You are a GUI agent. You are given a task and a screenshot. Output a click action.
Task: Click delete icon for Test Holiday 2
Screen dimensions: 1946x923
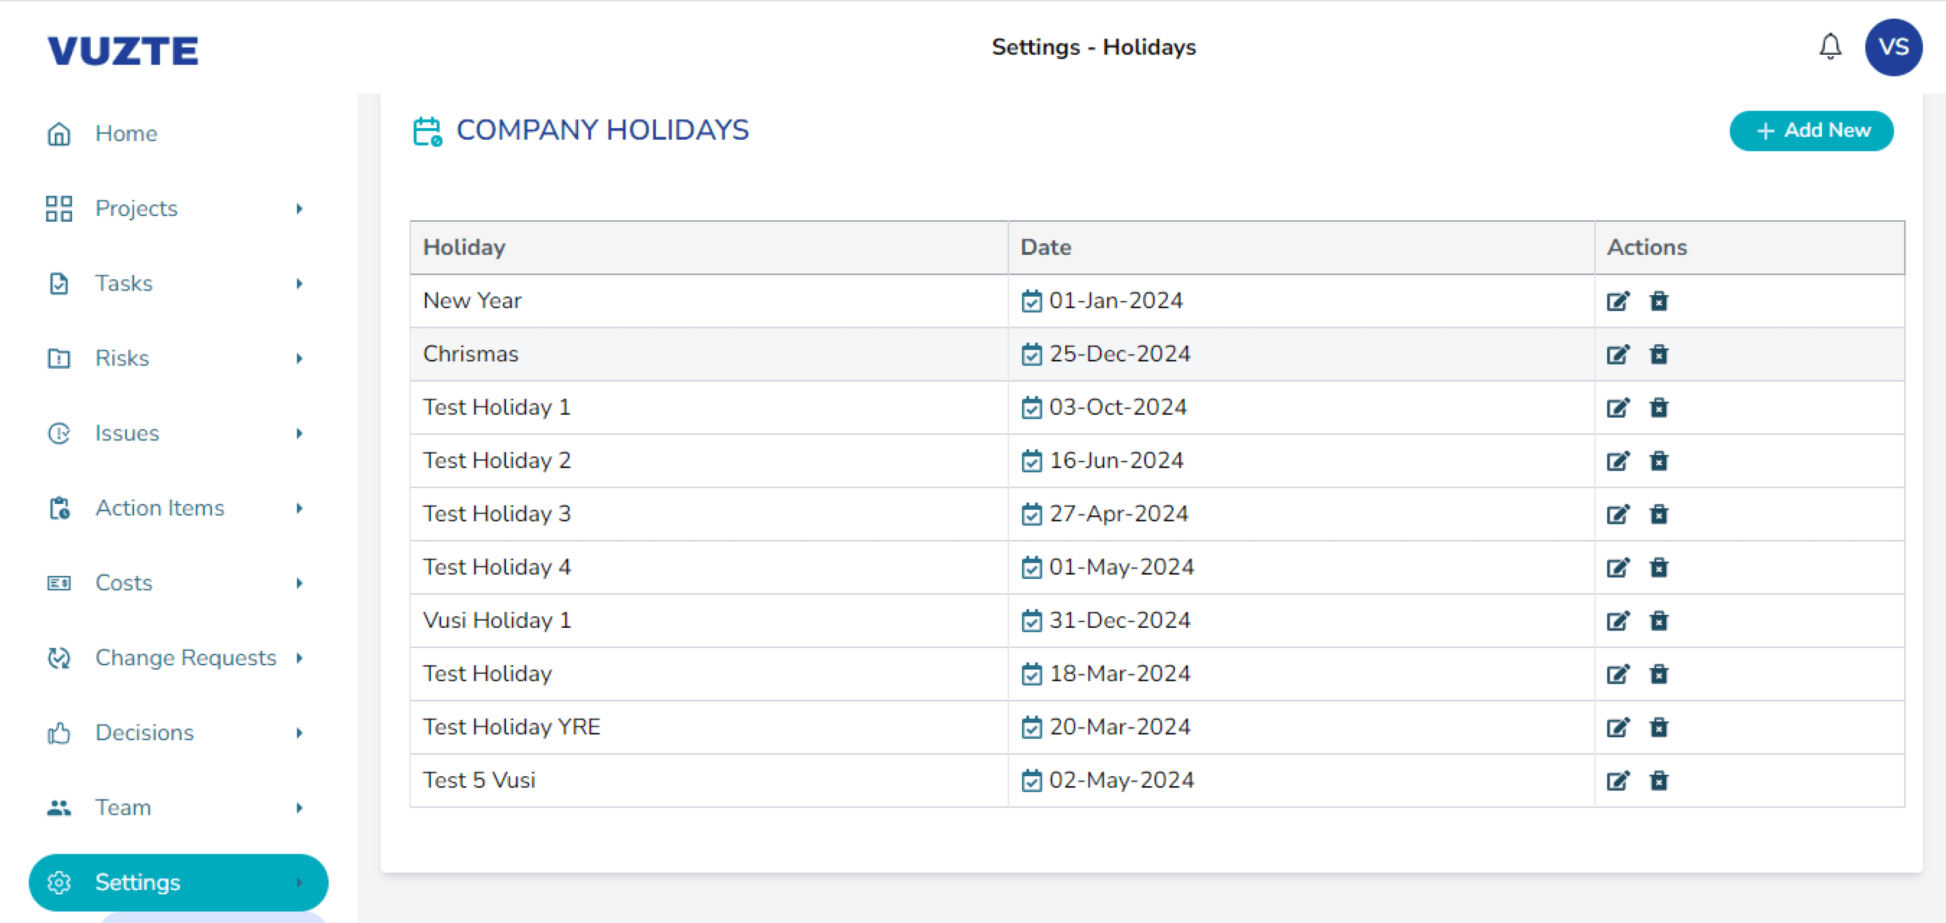1658,461
